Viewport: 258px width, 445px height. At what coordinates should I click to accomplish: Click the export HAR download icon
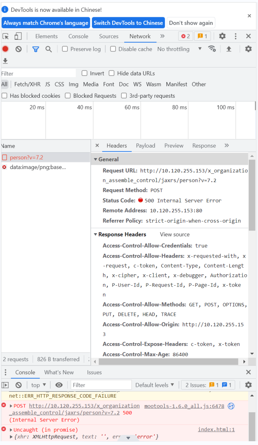[x=5, y=61]
